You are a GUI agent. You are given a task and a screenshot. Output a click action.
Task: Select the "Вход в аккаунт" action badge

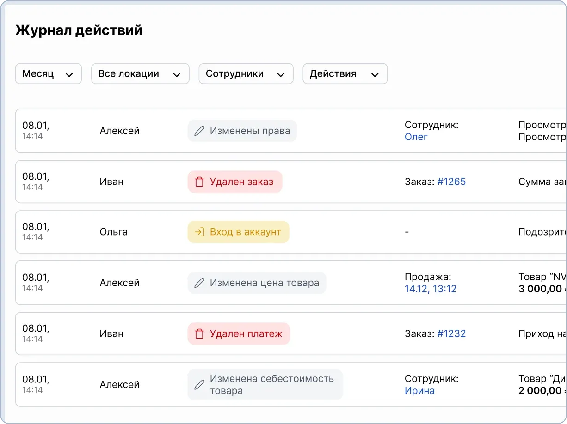coord(238,232)
